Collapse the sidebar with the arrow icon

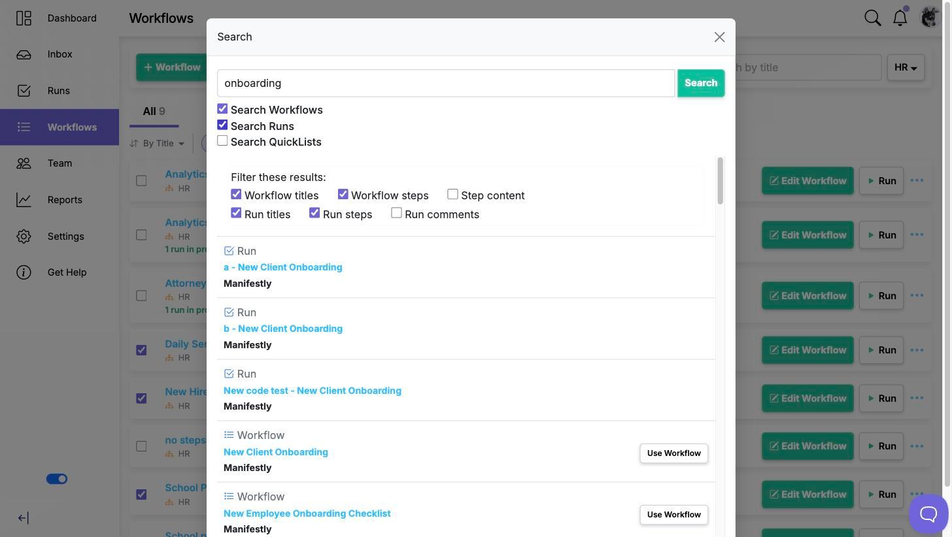point(23,518)
